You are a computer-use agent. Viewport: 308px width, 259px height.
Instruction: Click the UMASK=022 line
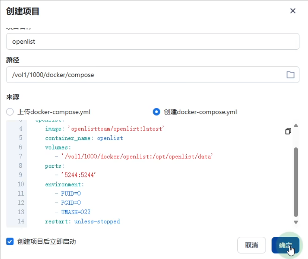76,212
